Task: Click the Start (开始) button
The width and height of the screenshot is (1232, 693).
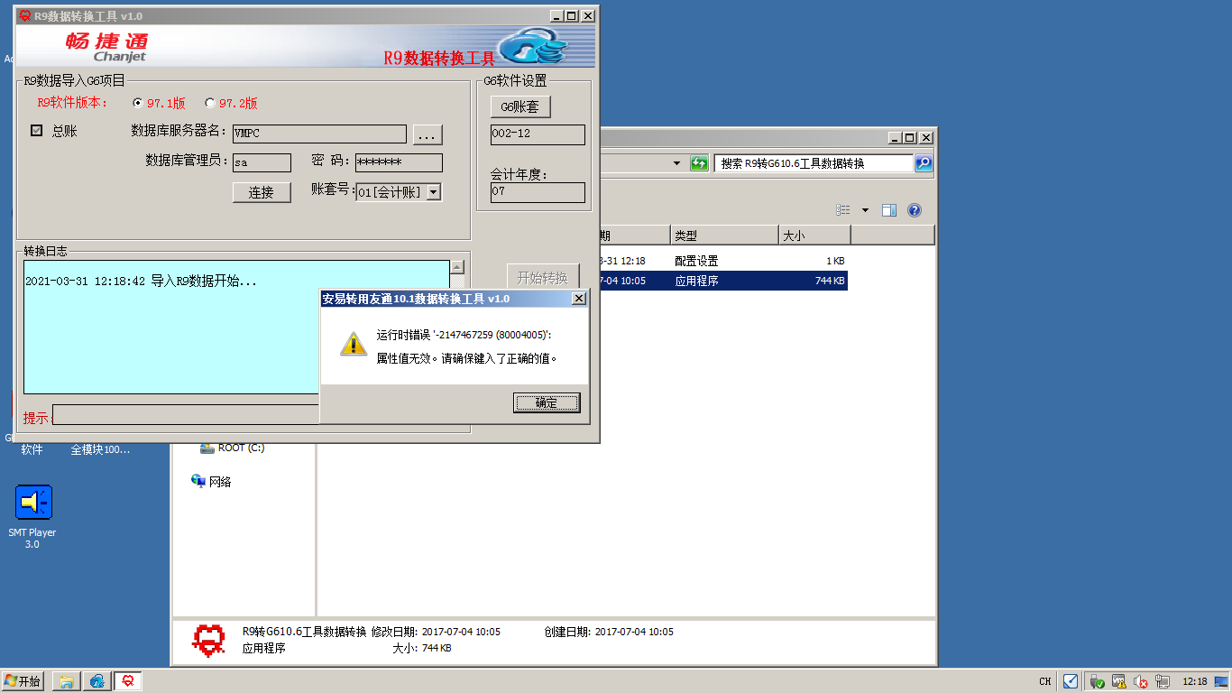Action: 23,681
